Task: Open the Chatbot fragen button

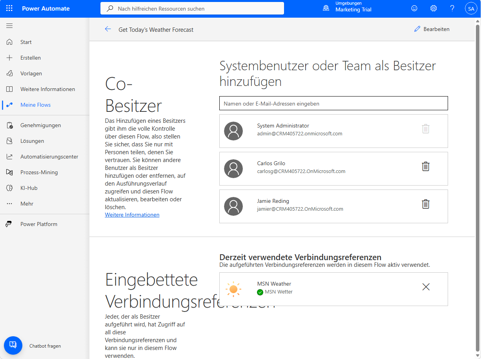Action: pyautogui.click(x=13, y=345)
